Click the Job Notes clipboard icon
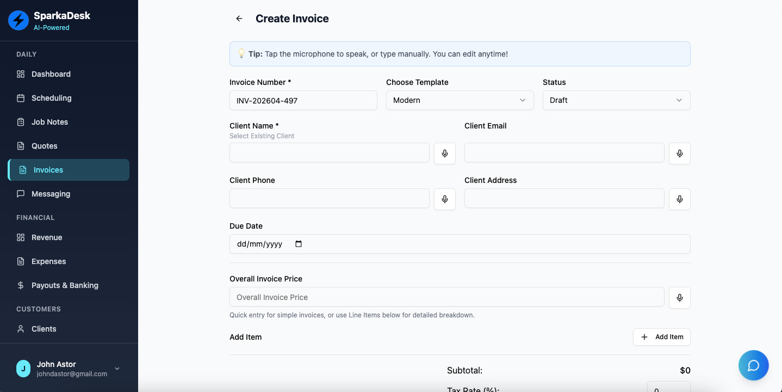 21,122
